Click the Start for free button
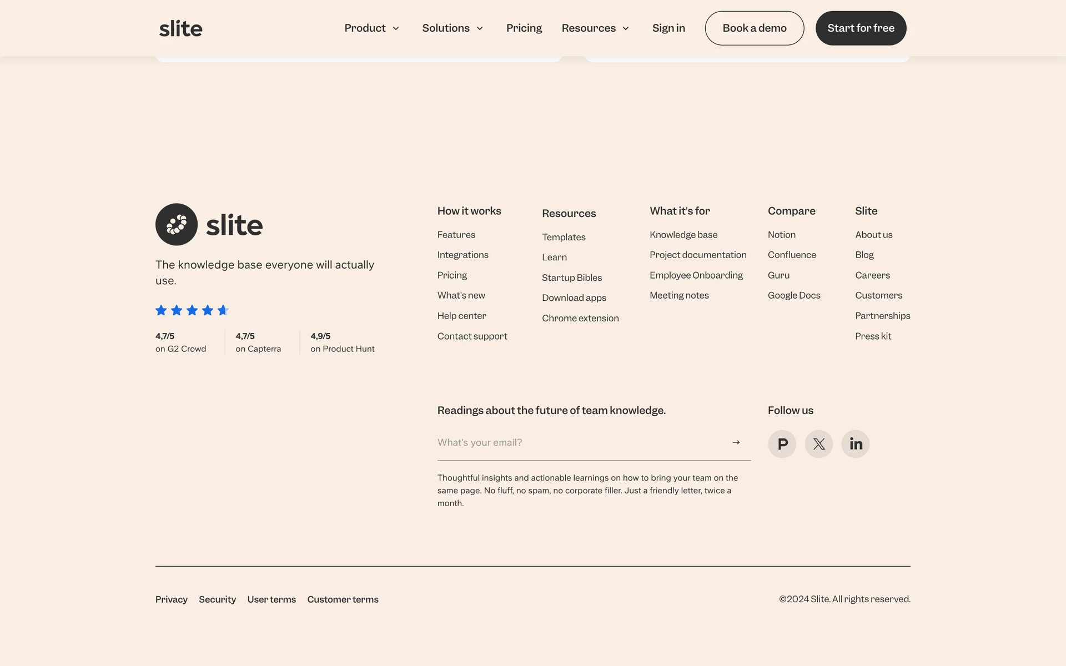 [861, 28]
